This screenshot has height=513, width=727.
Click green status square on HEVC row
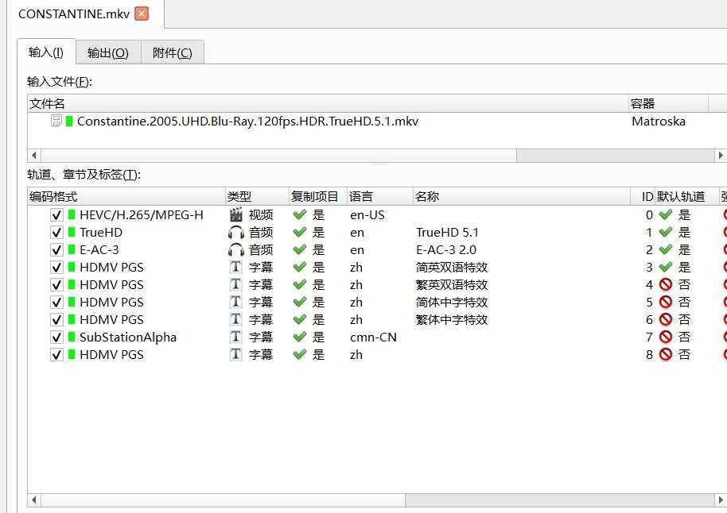[x=72, y=215]
